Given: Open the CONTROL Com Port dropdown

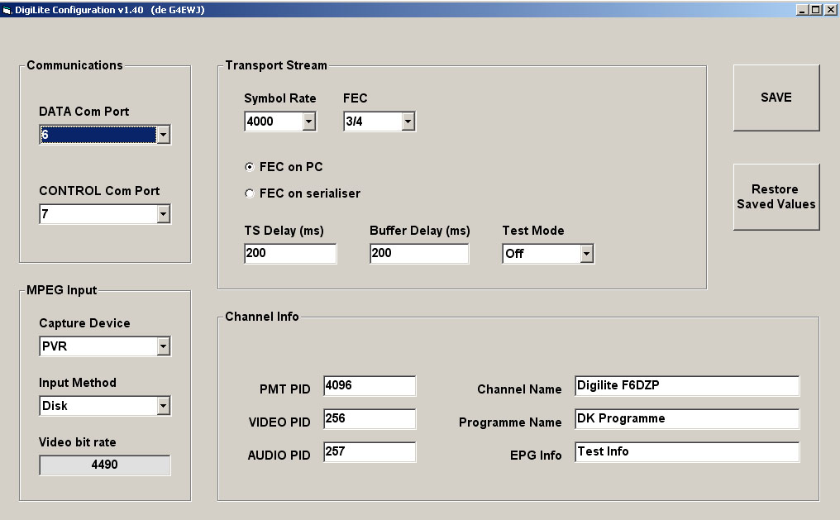Looking at the screenshot, I should pyautogui.click(x=164, y=214).
